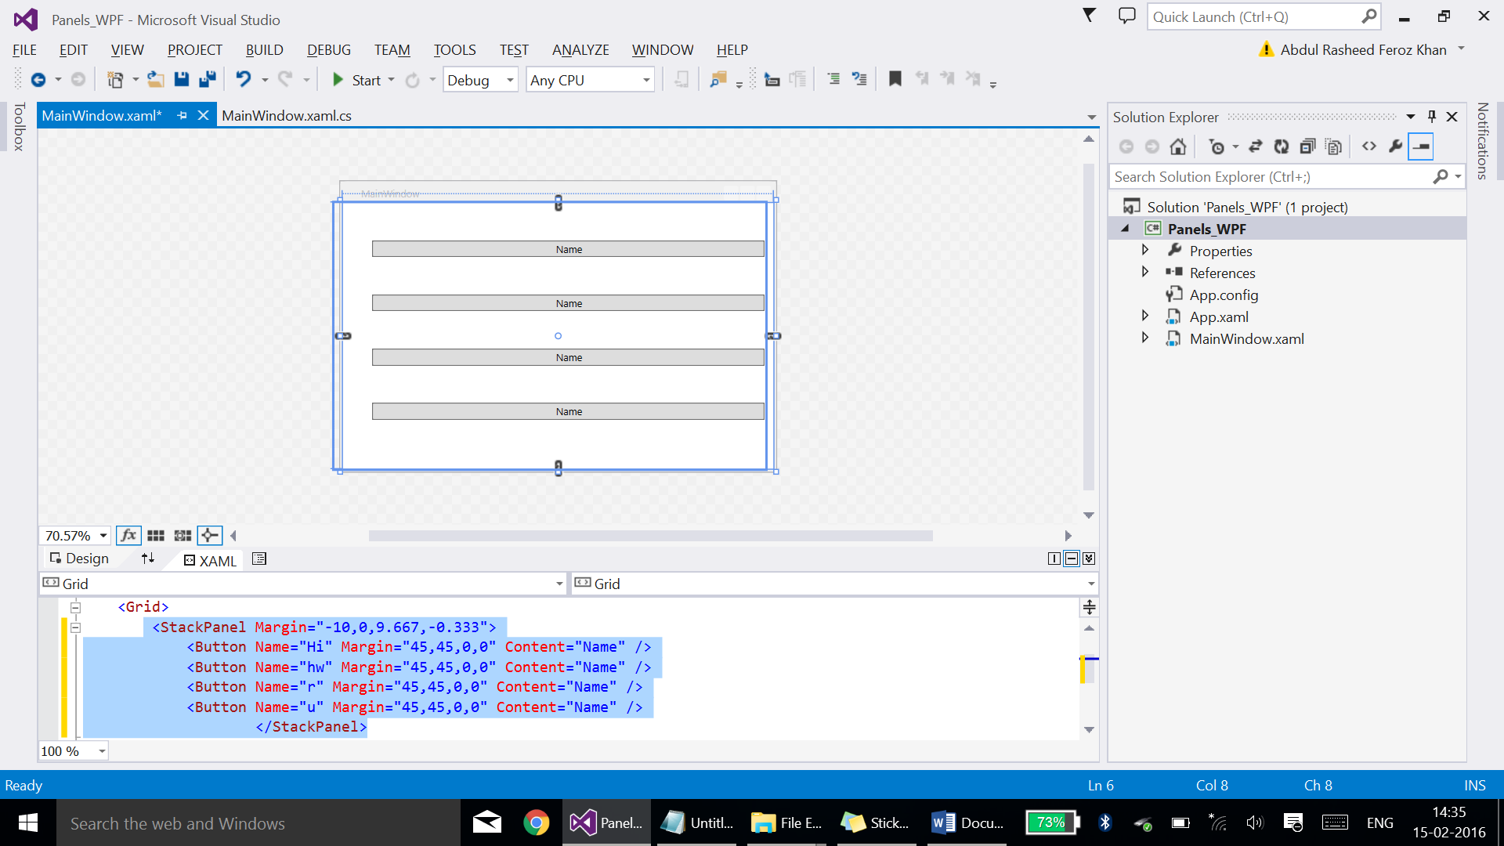Expand the MainWindow.xaml tree node
The height and width of the screenshot is (846, 1504).
point(1145,338)
